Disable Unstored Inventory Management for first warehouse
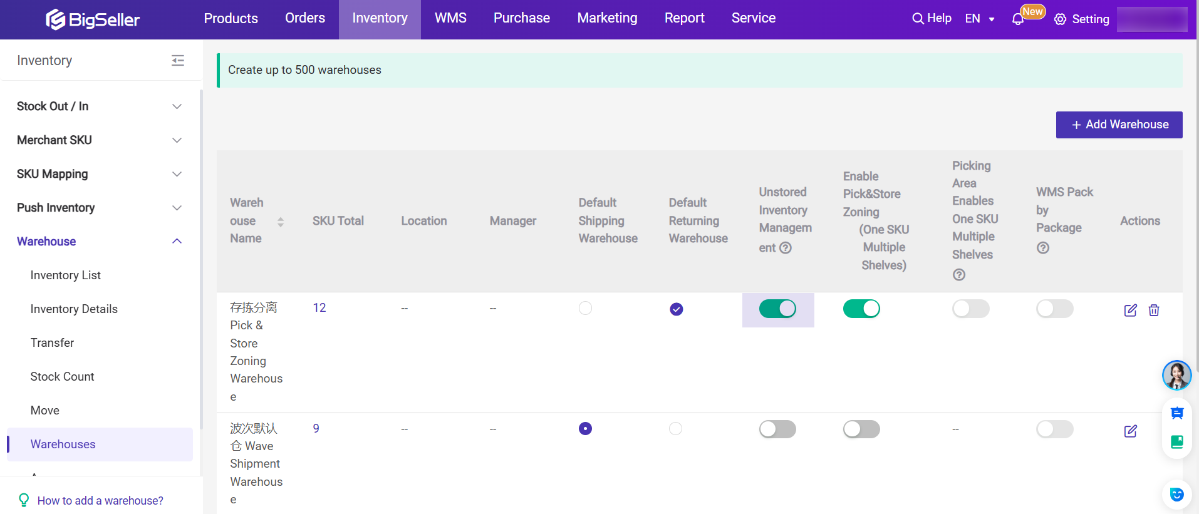The height and width of the screenshot is (514, 1199). (x=777, y=309)
